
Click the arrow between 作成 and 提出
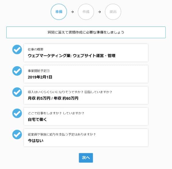99,12
